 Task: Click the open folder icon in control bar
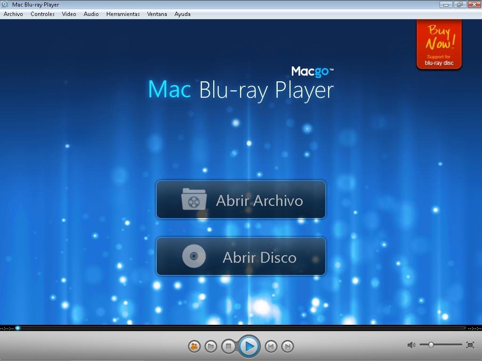click(x=211, y=346)
